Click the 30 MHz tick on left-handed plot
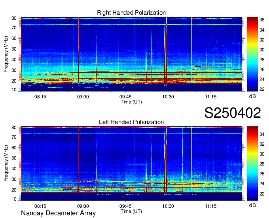 (14, 179)
